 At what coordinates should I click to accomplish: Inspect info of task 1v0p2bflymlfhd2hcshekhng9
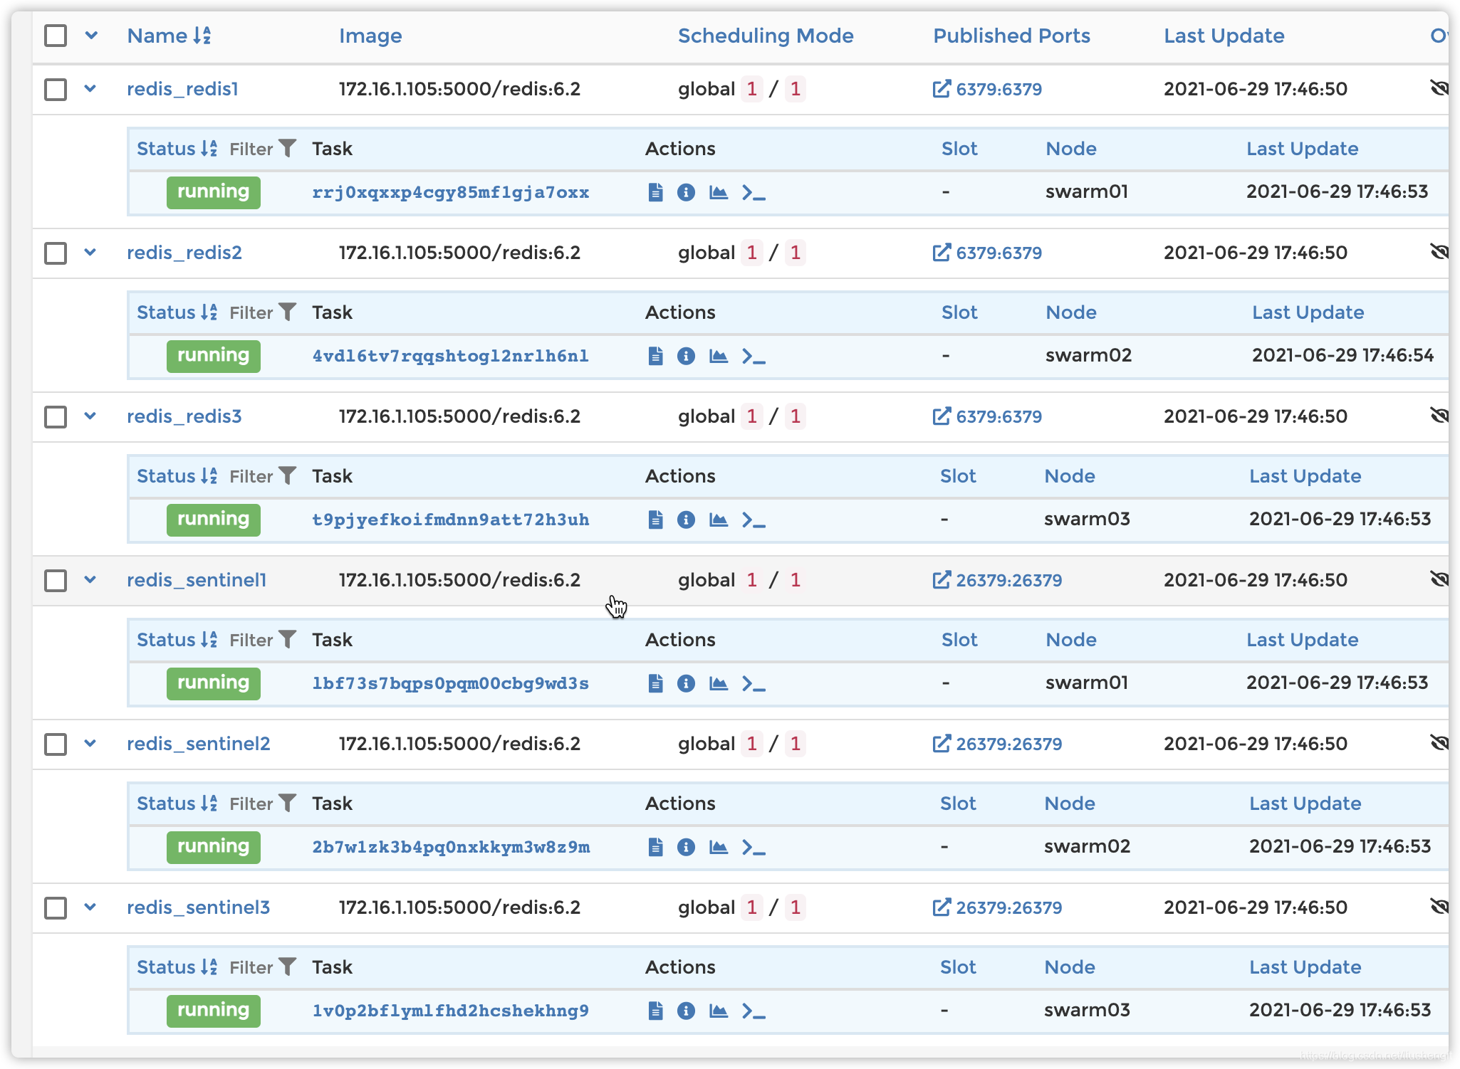tap(686, 1011)
